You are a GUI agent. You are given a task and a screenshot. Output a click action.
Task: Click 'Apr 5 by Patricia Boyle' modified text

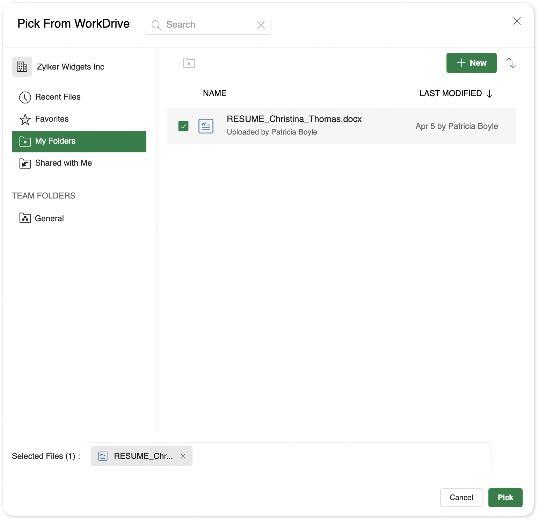(457, 126)
